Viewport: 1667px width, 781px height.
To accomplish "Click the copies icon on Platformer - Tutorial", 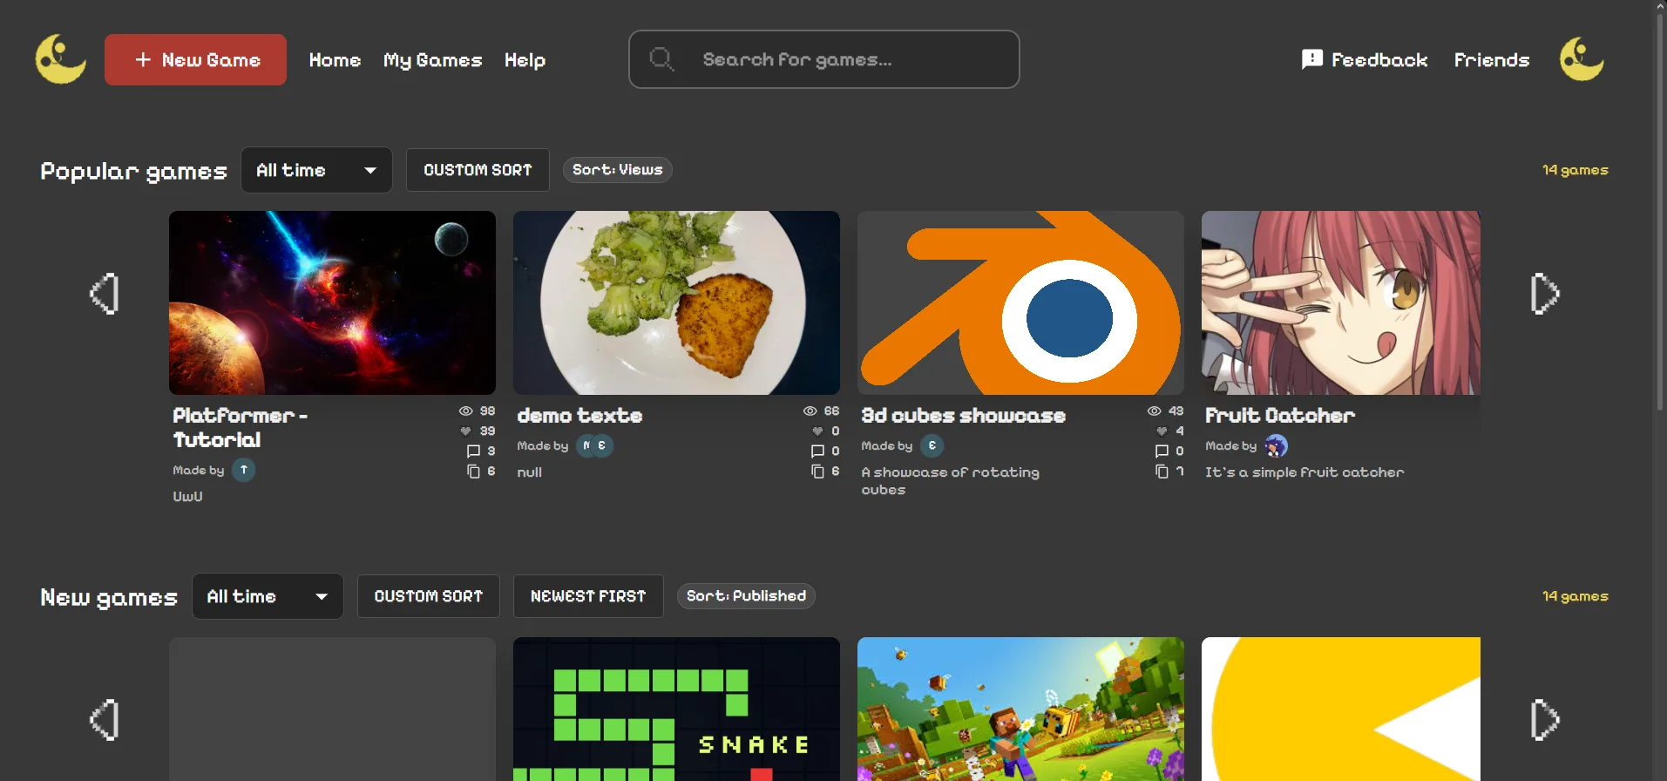I will [473, 472].
